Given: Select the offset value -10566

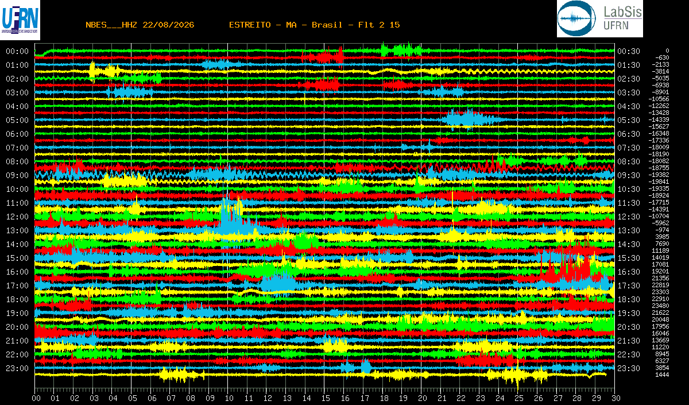Looking at the screenshot, I should pyautogui.click(x=659, y=99).
